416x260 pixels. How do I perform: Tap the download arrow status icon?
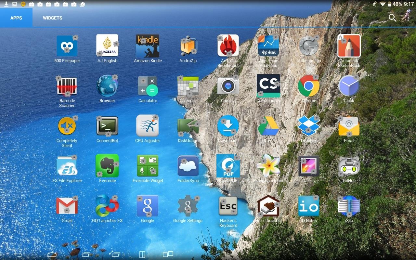click(x=6, y=4)
